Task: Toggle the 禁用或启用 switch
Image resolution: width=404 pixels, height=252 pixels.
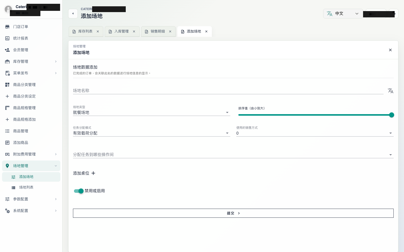Action: (x=79, y=191)
